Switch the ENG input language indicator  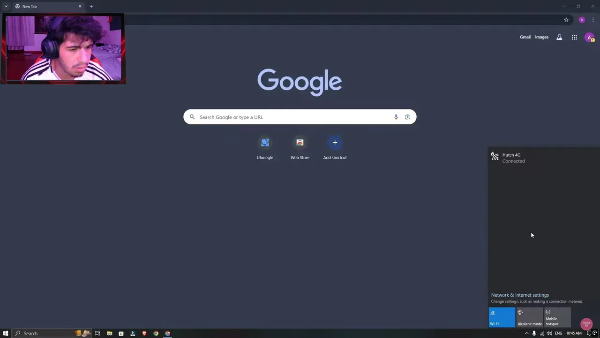click(x=558, y=333)
